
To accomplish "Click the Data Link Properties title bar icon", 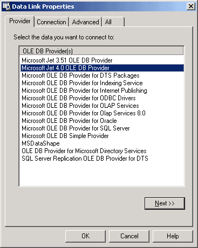I will click(6, 6).
